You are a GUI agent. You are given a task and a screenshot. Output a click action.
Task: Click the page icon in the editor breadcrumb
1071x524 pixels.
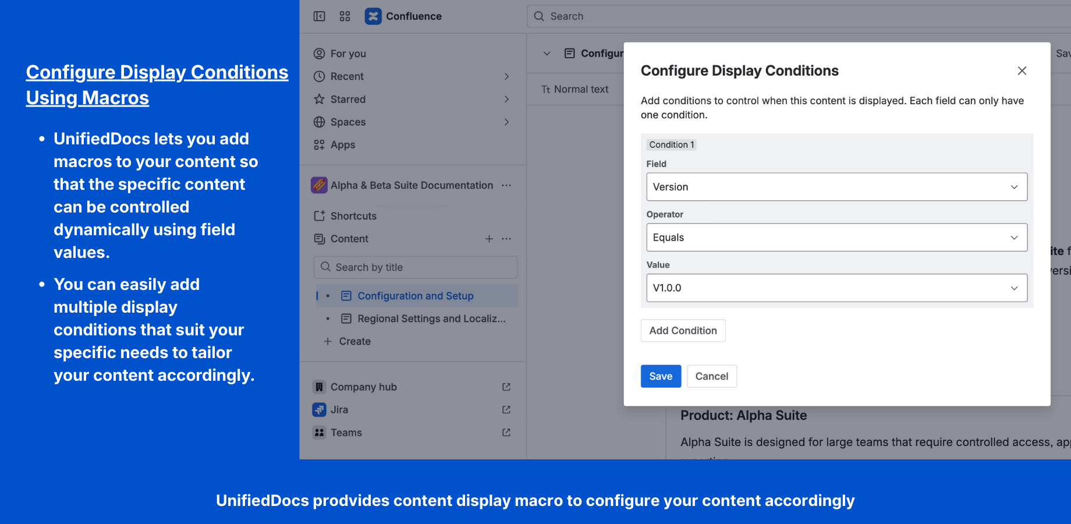coord(570,54)
